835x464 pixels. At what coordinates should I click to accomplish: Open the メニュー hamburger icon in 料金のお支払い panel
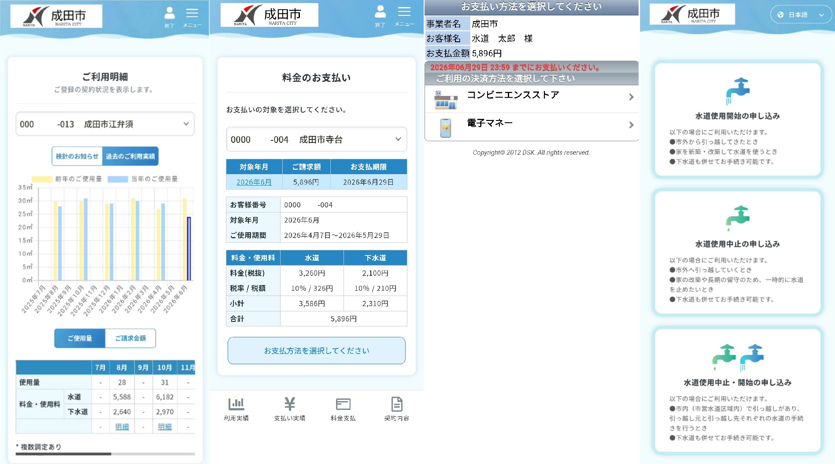(404, 16)
